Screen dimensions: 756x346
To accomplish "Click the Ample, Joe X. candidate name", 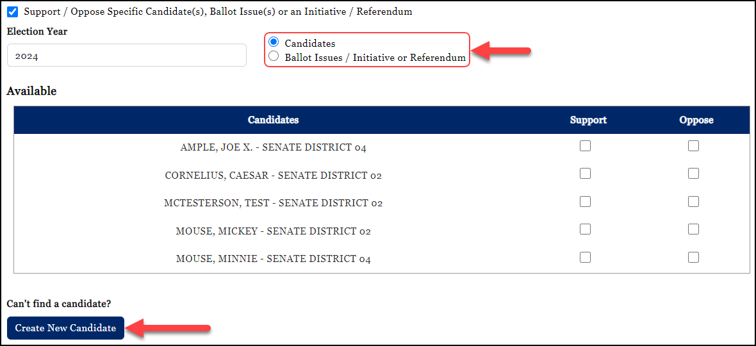I will pos(273,147).
